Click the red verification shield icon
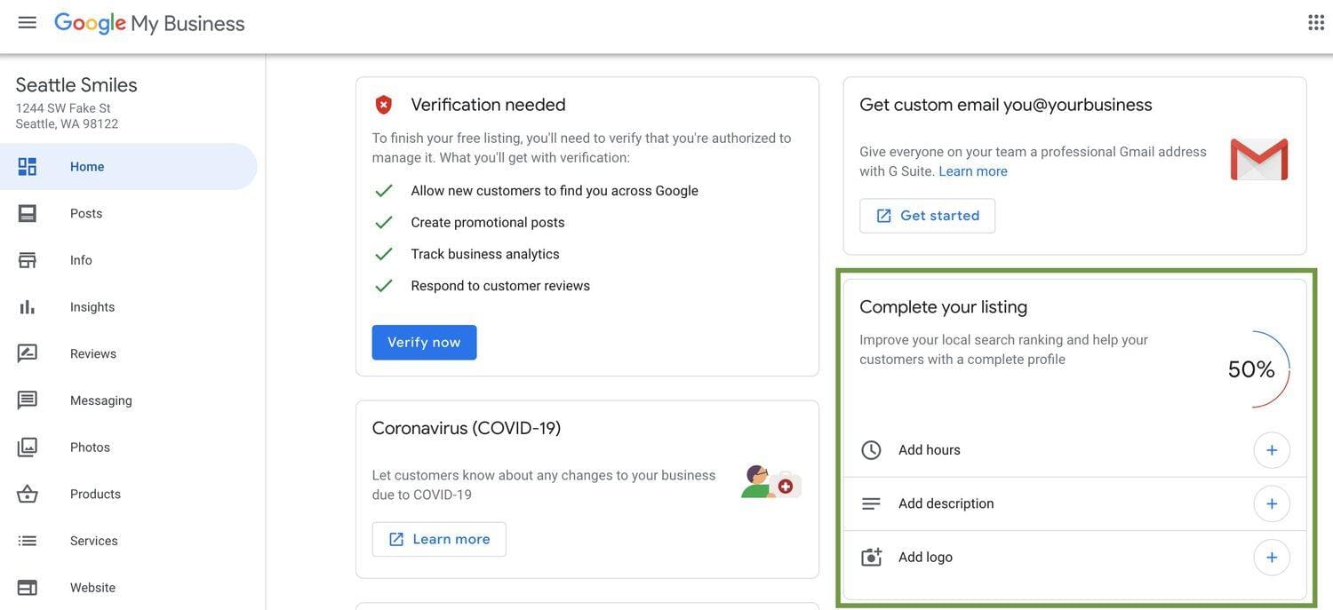 click(x=384, y=105)
